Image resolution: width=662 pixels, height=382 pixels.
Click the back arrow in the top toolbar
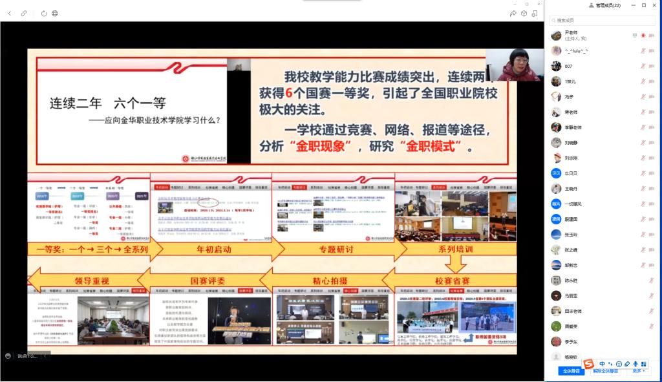click(9, 13)
